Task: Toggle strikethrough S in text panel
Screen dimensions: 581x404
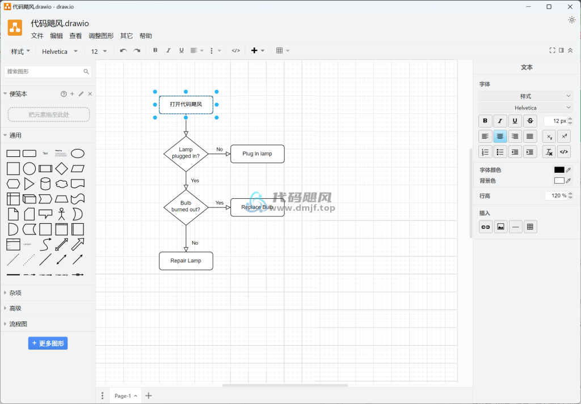Action: (x=530, y=121)
